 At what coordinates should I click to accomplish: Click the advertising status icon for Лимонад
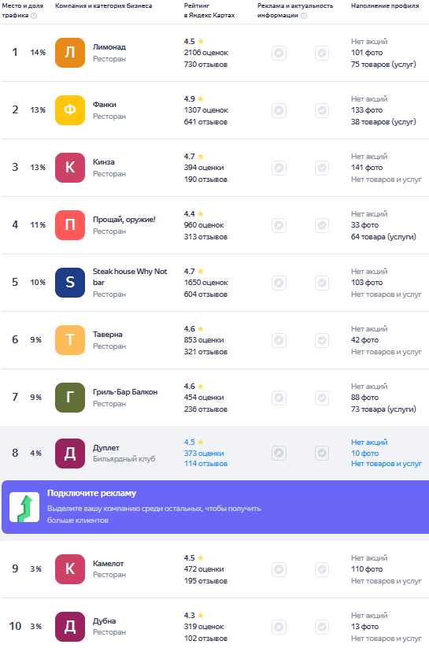pos(279,53)
